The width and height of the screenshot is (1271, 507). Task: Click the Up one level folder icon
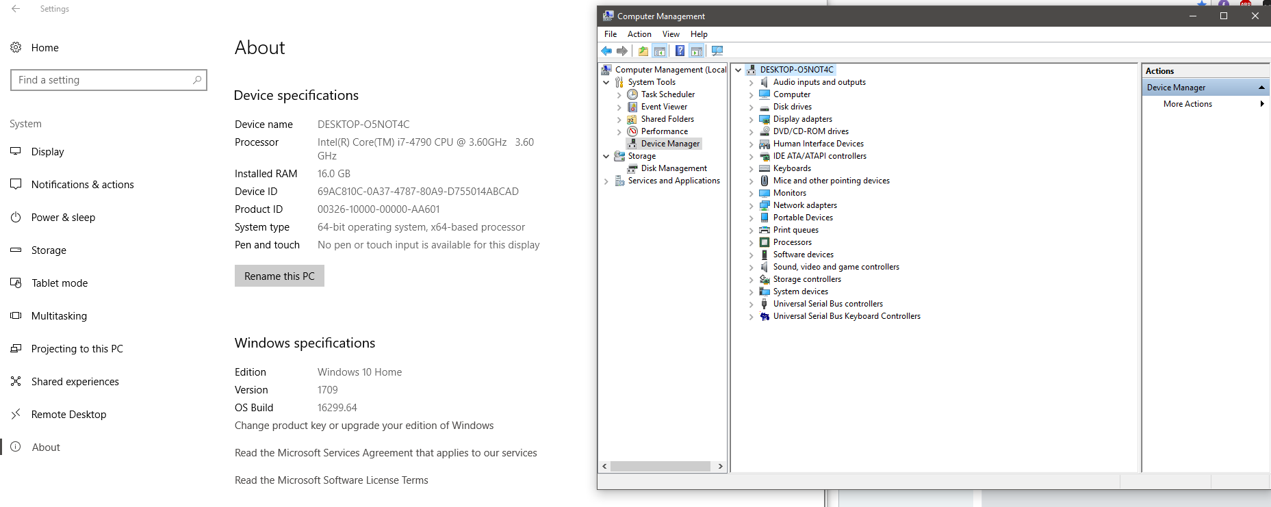[643, 51]
